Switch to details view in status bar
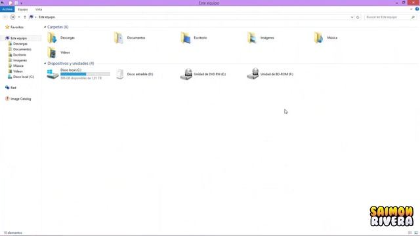Image resolution: width=420 pixels, height=236 pixels. (x=410, y=233)
